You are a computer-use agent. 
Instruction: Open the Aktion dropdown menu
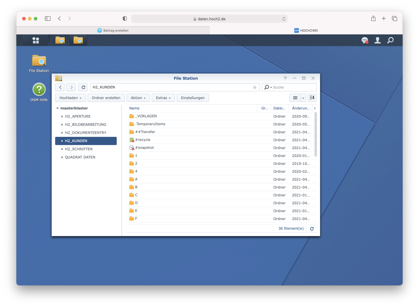coord(138,98)
